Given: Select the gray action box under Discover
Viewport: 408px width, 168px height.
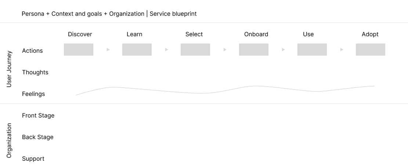Looking at the screenshot, I should point(79,49).
